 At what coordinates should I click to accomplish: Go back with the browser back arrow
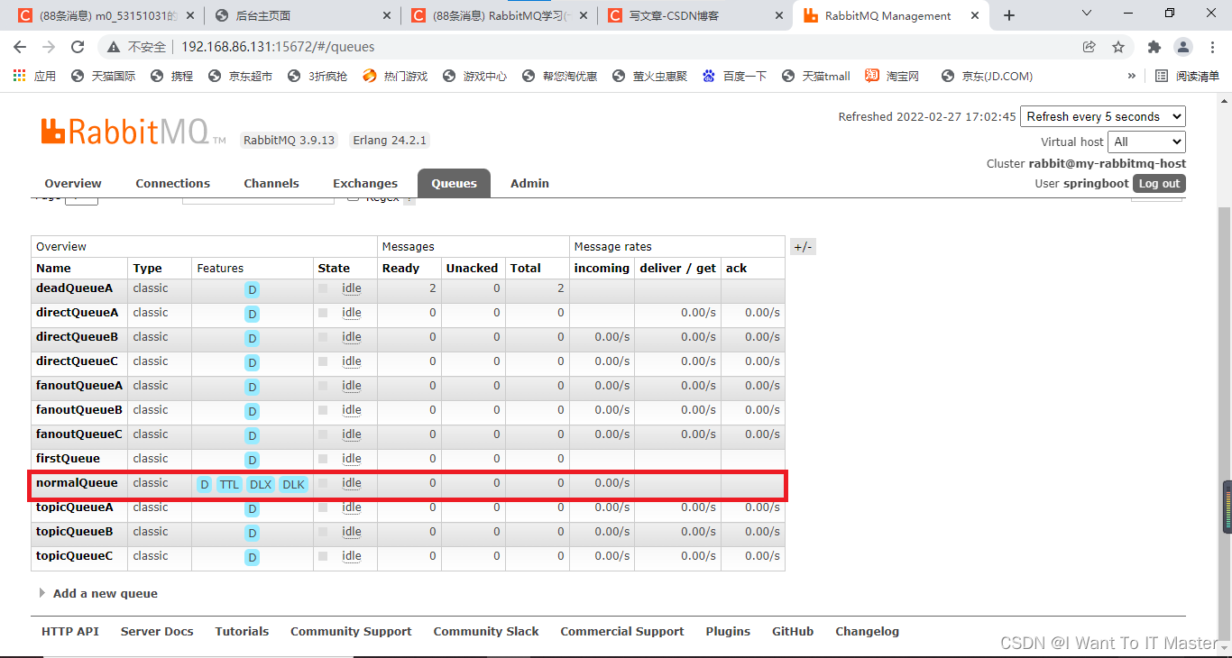click(20, 47)
